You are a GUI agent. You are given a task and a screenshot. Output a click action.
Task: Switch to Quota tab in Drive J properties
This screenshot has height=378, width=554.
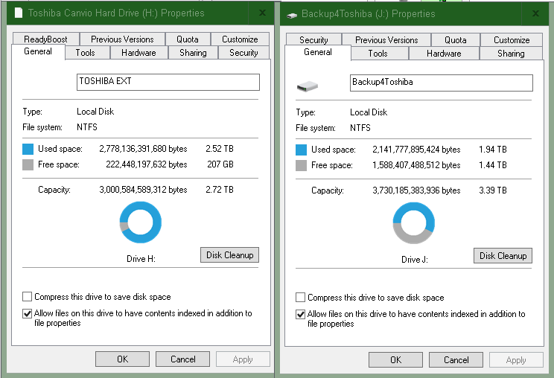tap(456, 39)
